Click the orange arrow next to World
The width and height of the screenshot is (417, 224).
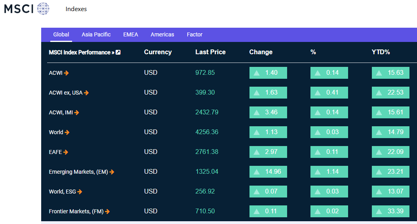(67, 132)
